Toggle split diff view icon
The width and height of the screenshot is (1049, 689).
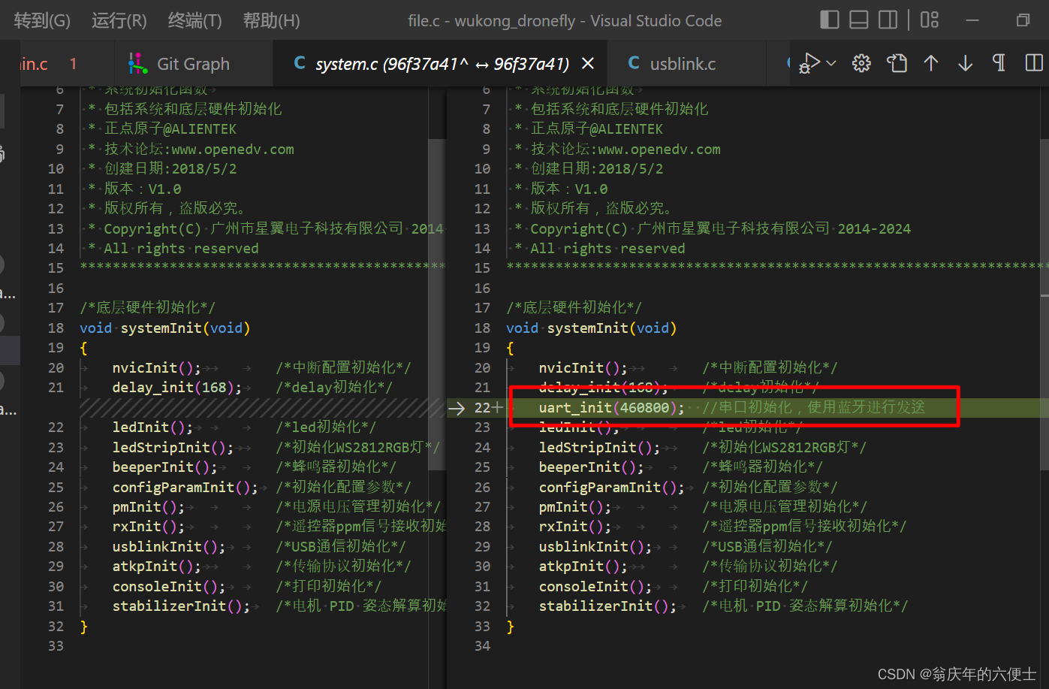pyautogui.click(x=1034, y=63)
